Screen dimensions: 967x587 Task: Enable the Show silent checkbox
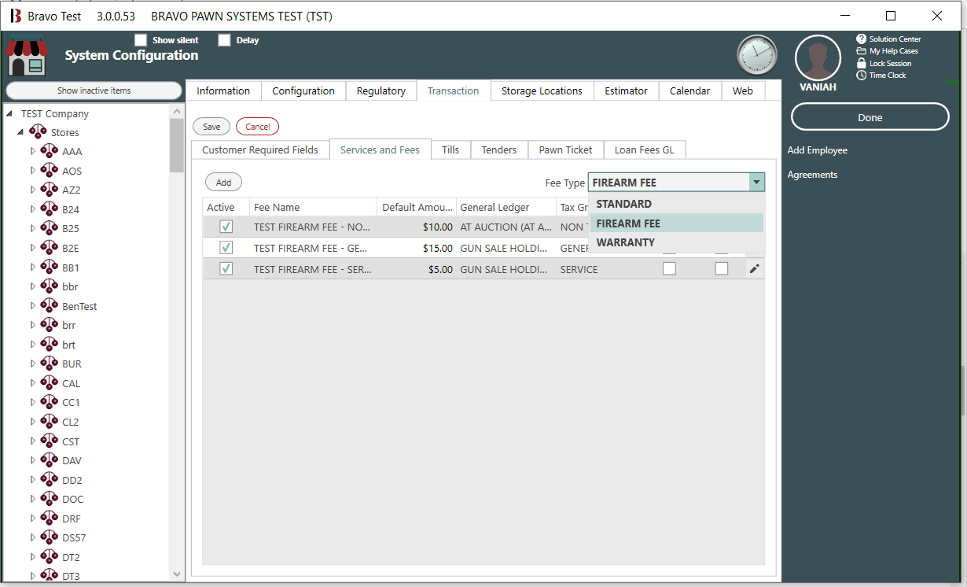[141, 40]
